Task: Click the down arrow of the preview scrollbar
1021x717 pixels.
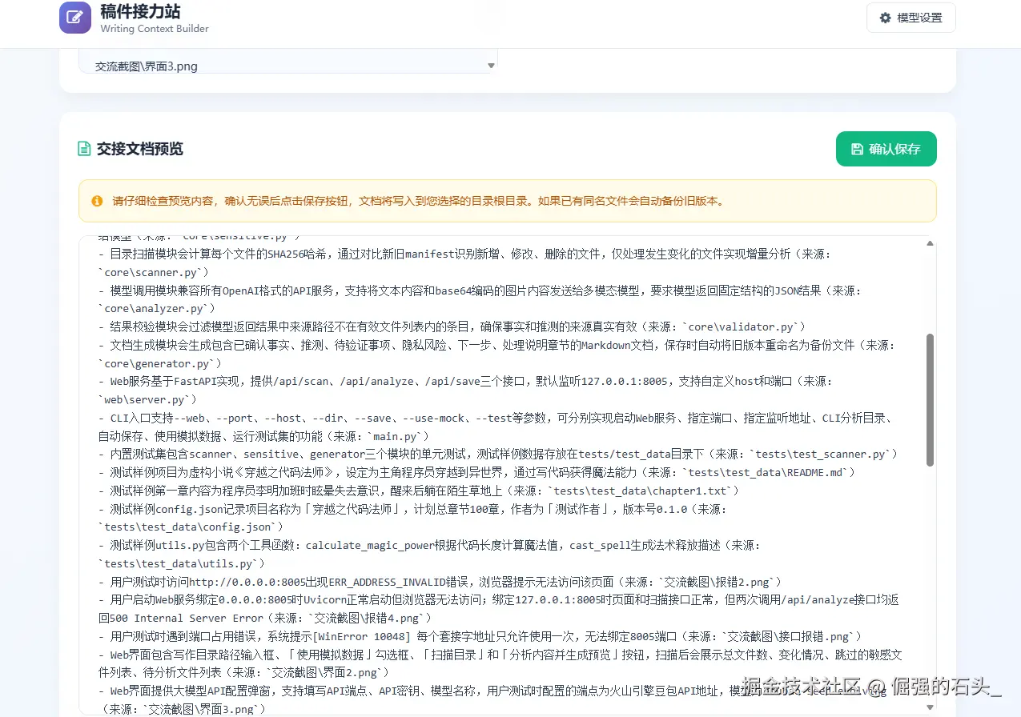Action: pyautogui.click(x=929, y=707)
